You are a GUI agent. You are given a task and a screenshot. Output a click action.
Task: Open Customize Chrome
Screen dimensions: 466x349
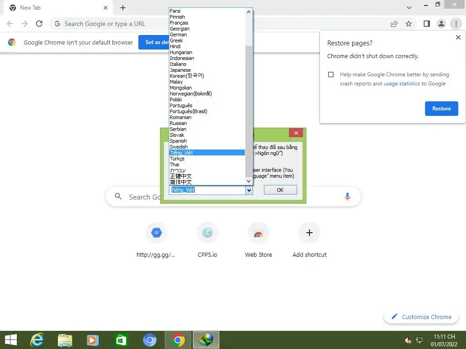tap(421, 317)
